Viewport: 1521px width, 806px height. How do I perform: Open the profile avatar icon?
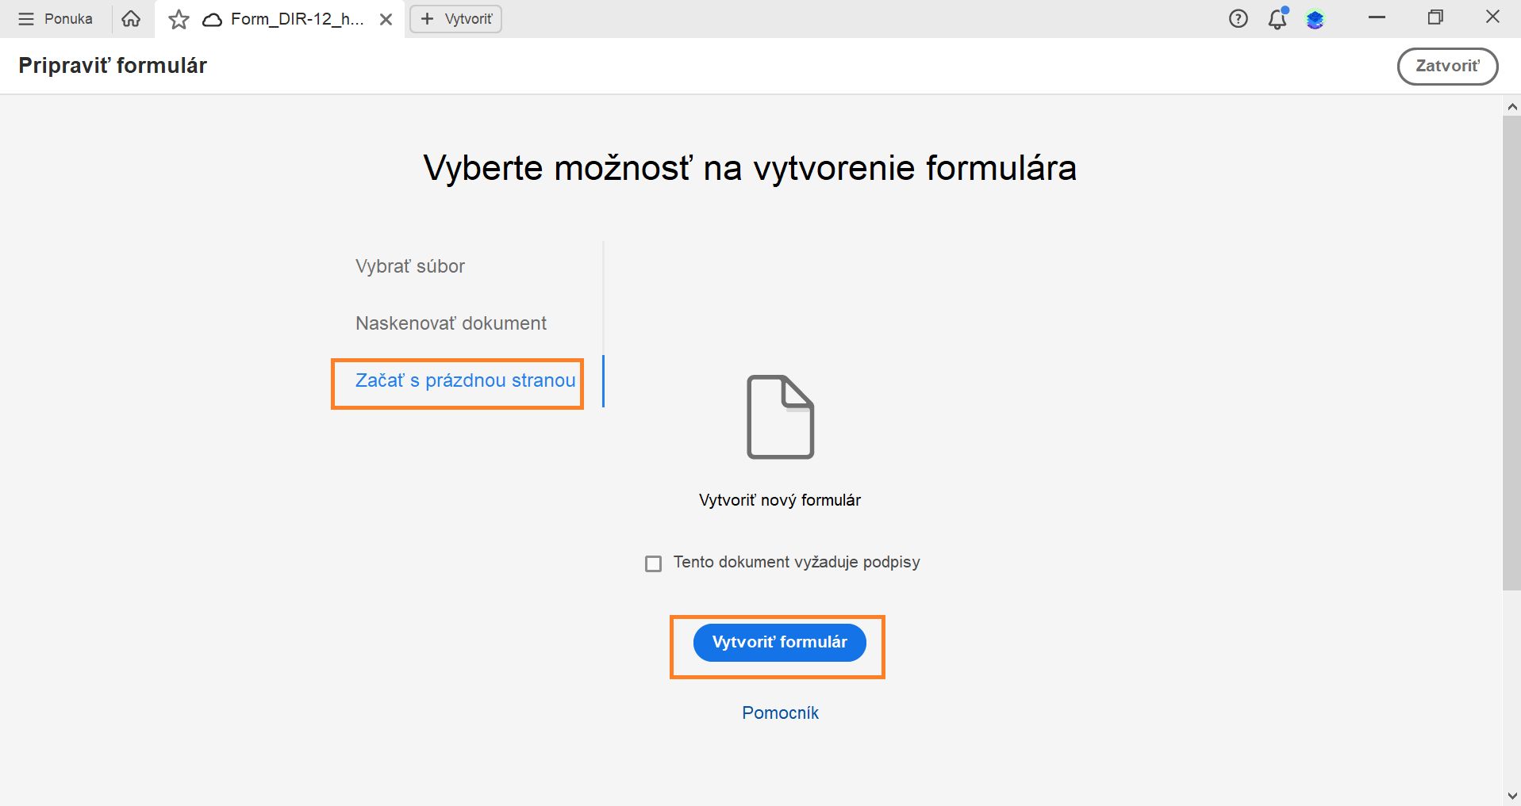pyautogui.click(x=1317, y=18)
